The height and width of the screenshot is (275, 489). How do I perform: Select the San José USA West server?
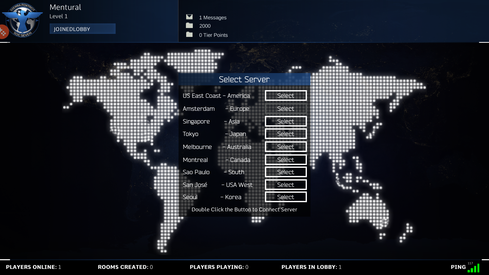[x=286, y=185]
